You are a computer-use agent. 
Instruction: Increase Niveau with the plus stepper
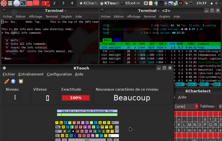coord(19,94)
